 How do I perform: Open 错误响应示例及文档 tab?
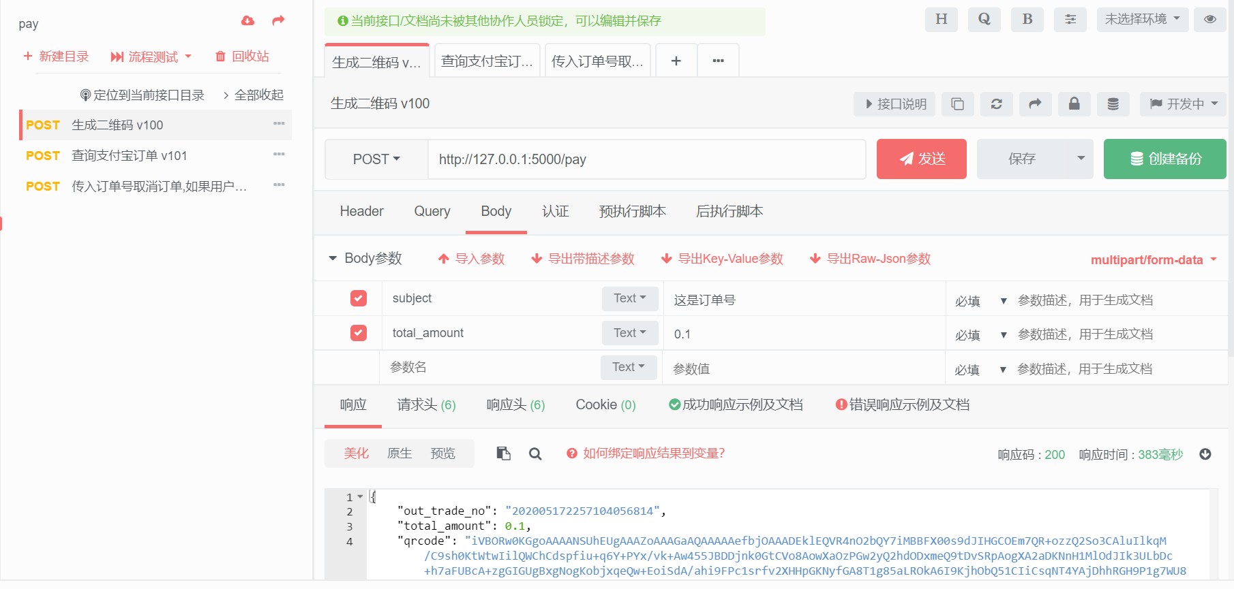coord(903,405)
